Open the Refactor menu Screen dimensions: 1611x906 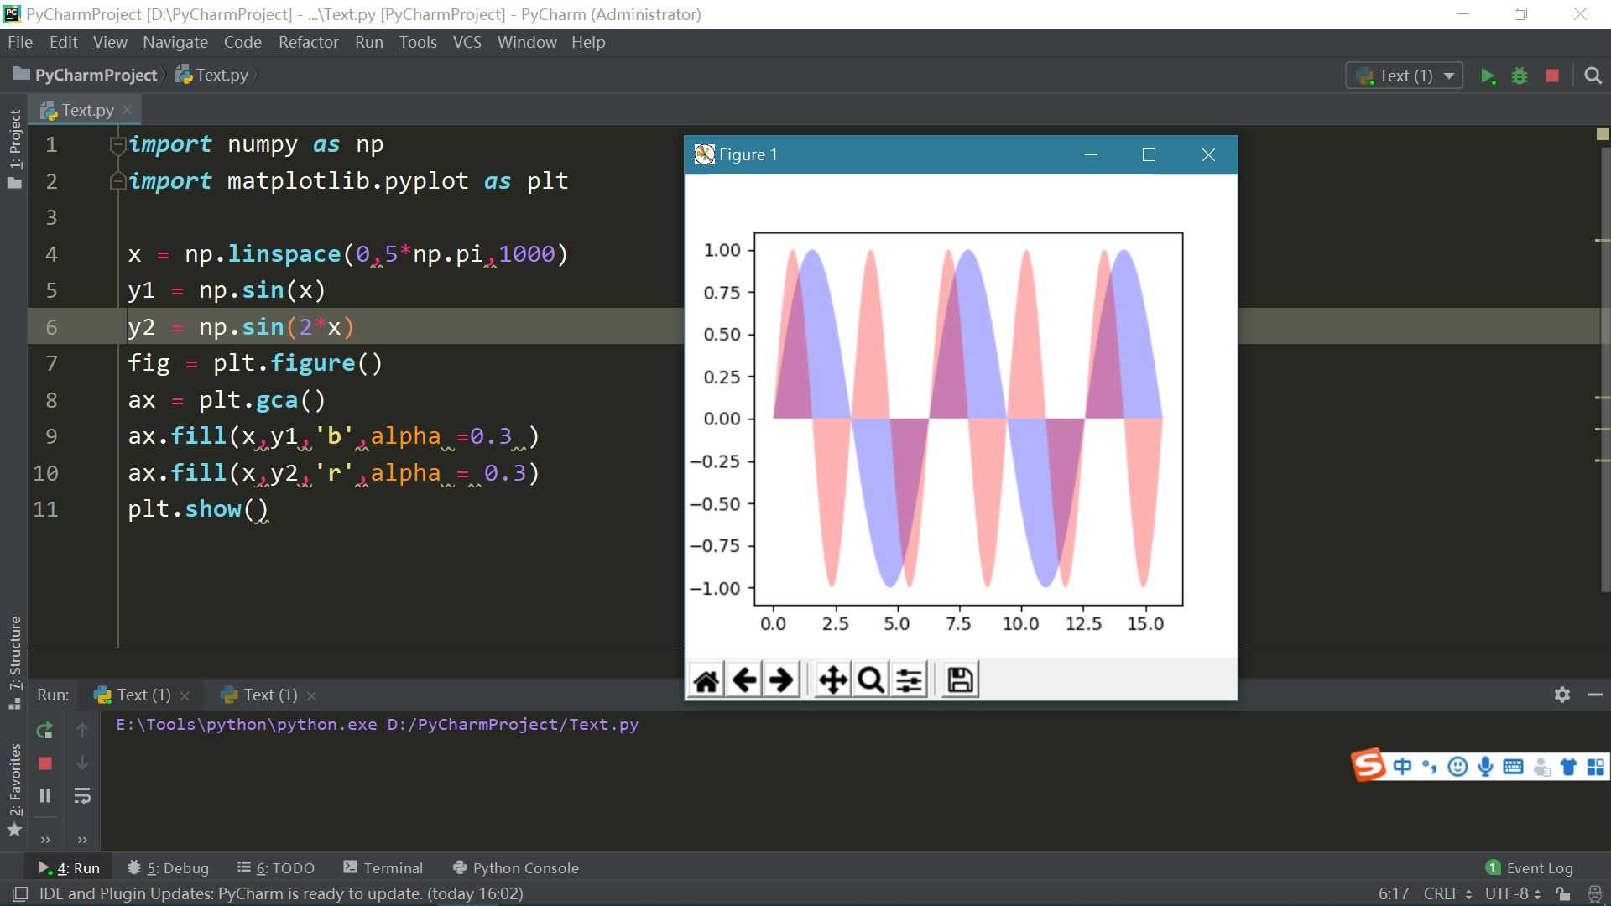[x=308, y=43]
